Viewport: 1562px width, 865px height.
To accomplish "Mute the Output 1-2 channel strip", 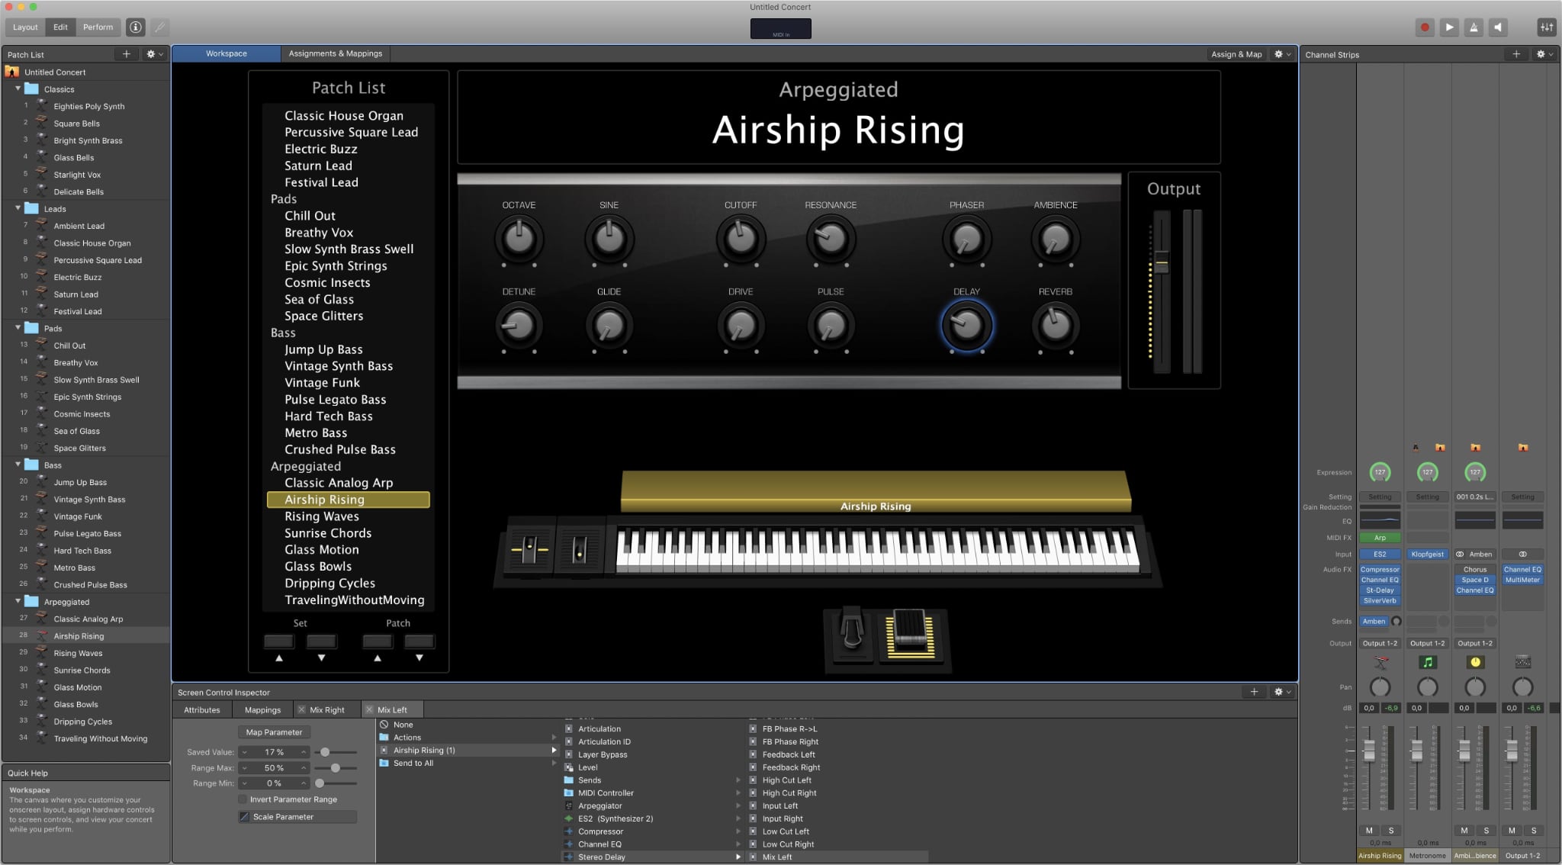I will pyautogui.click(x=1512, y=831).
